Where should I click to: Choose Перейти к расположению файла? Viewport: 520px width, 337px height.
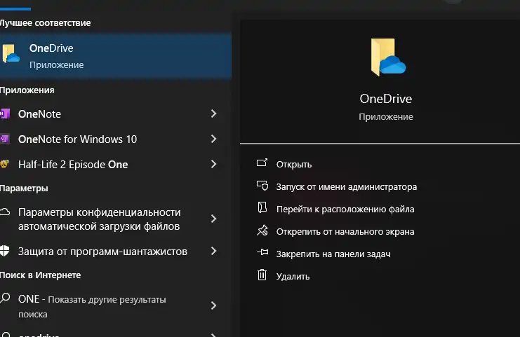click(345, 209)
